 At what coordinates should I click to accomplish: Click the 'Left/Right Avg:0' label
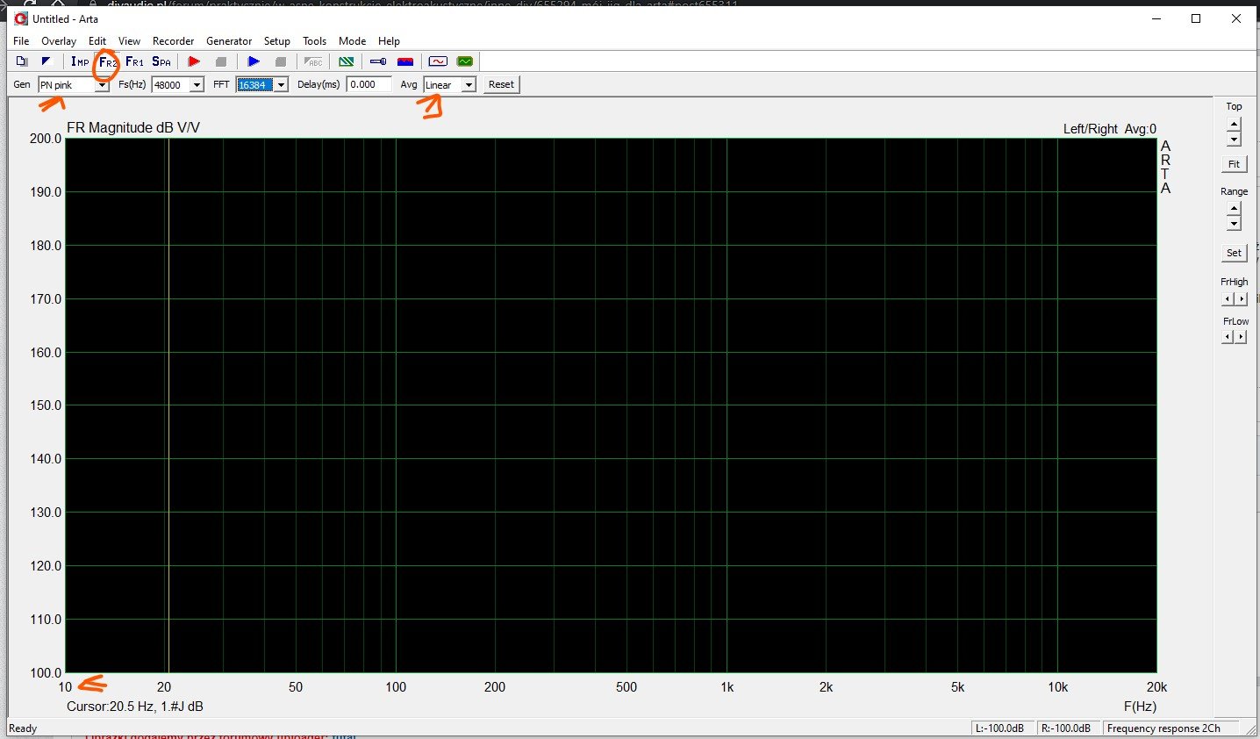point(1110,129)
